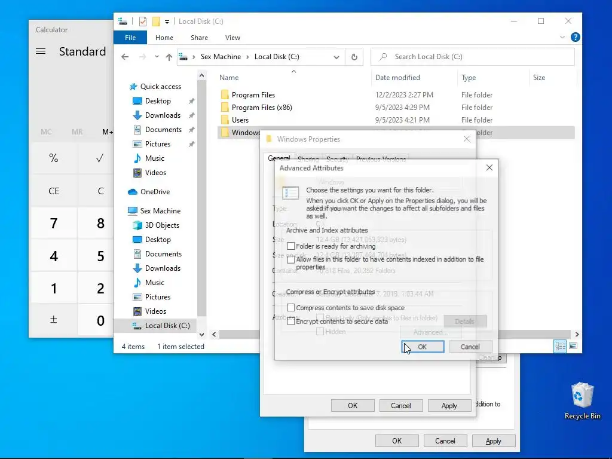This screenshot has width=612, height=459.
Task: Click Apply in the rearmost dialog
Action: click(494, 440)
